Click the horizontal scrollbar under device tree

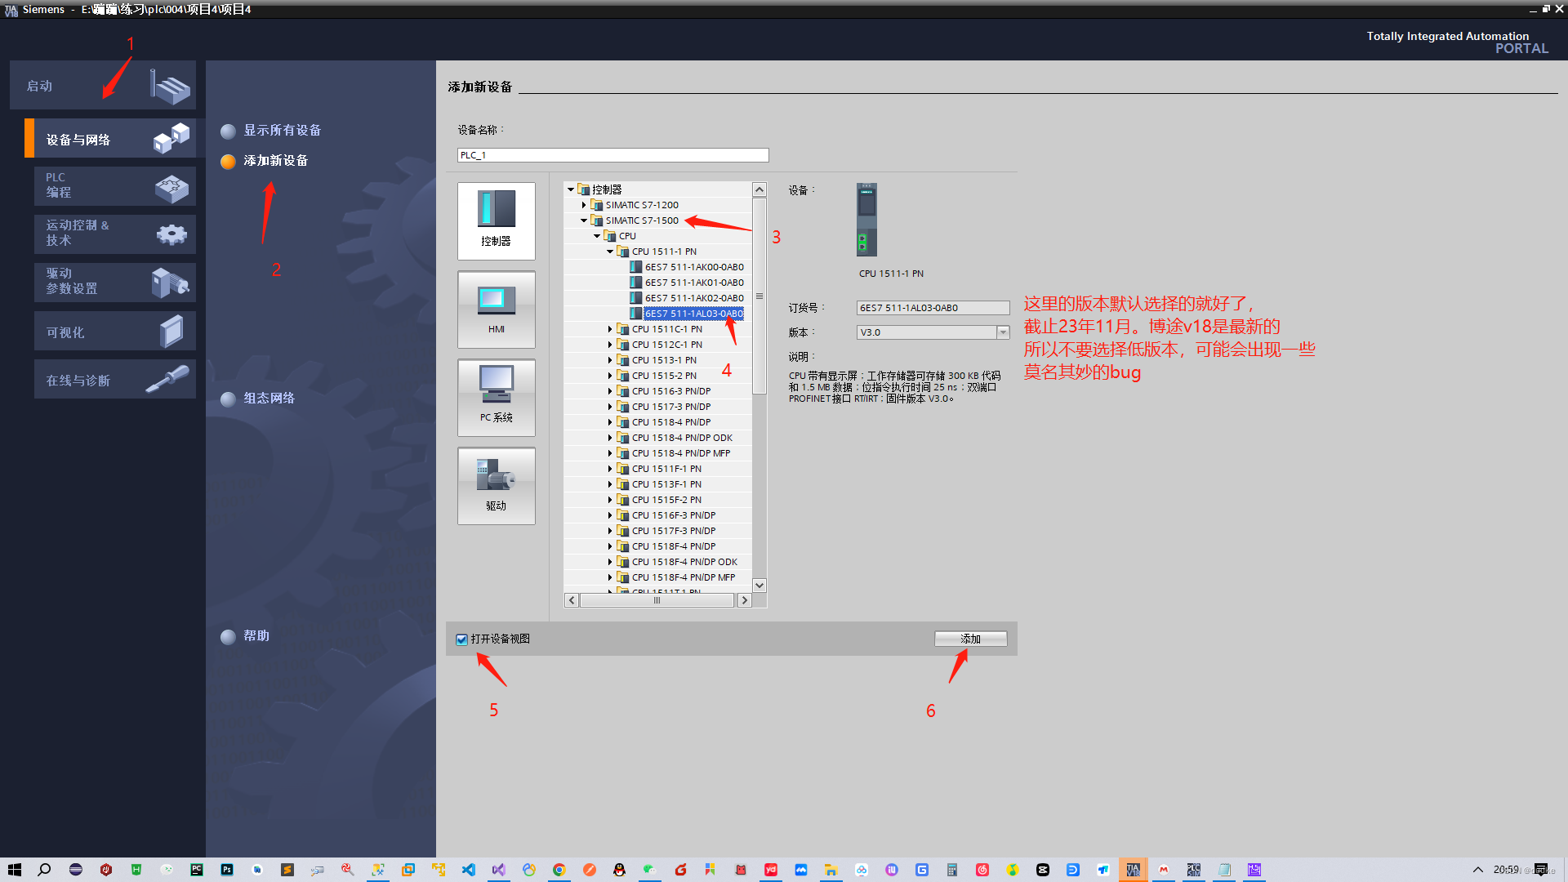coord(657,600)
